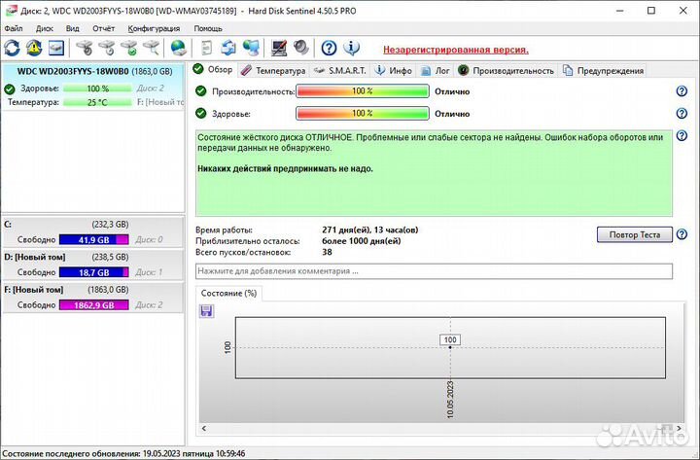The width and height of the screenshot is (700, 460).
Task: Click the Повтор Теста button
Action: coord(634,234)
